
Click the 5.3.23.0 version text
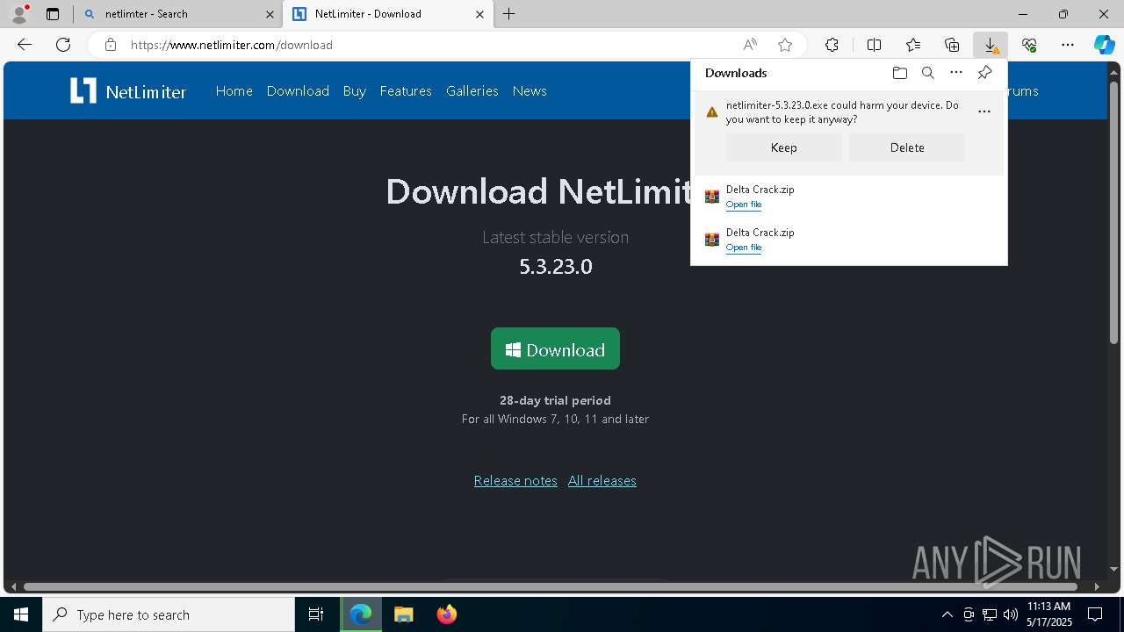pyautogui.click(x=555, y=266)
